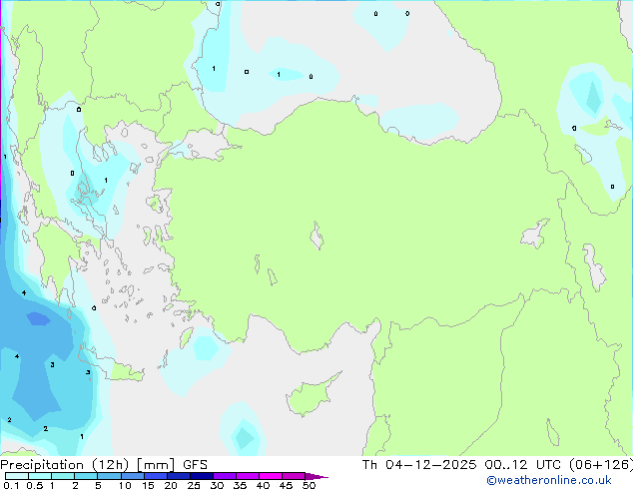Click the legend label '45'

tap(287, 485)
